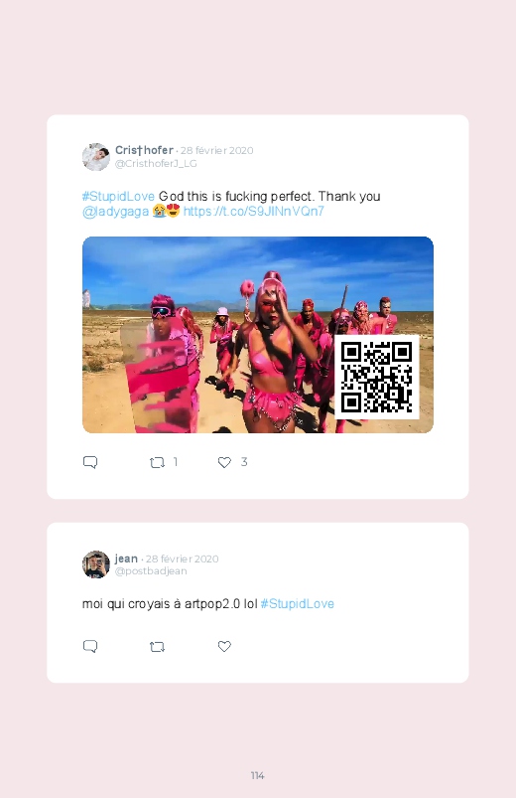Click the Cristhofer display name
The width and height of the screenshot is (516, 798).
click(144, 150)
